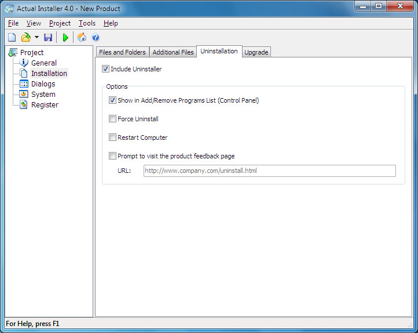
Task: Toggle Show in Add/Remove Programs List checkbox
Action: [112, 100]
